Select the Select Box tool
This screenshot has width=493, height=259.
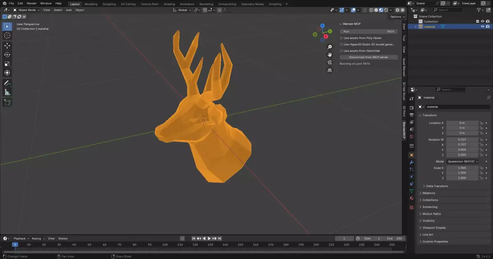(x=7, y=27)
